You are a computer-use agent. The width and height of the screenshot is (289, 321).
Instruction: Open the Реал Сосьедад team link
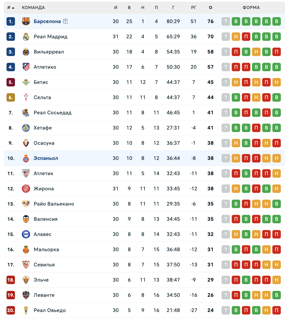click(x=52, y=113)
